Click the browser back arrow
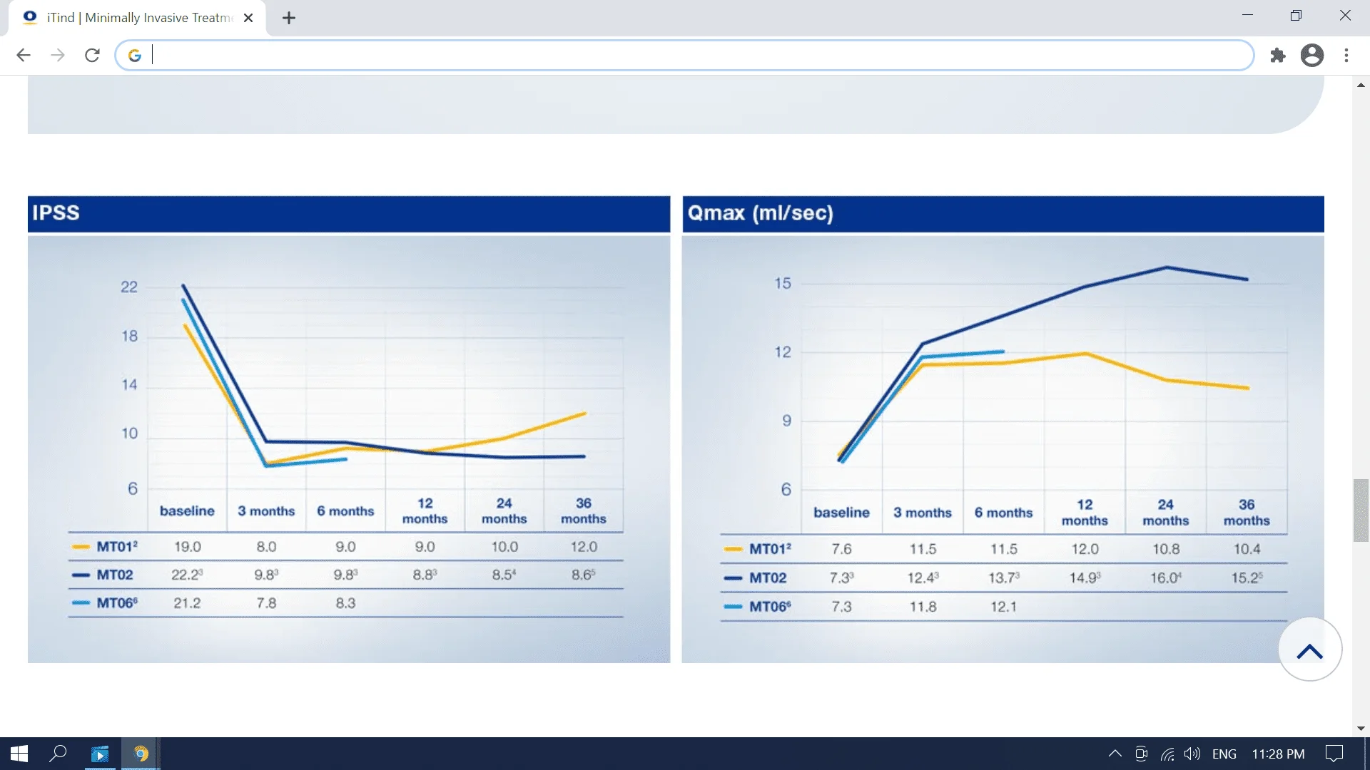The height and width of the screenshot is (770, 1370). pos(24,56)
